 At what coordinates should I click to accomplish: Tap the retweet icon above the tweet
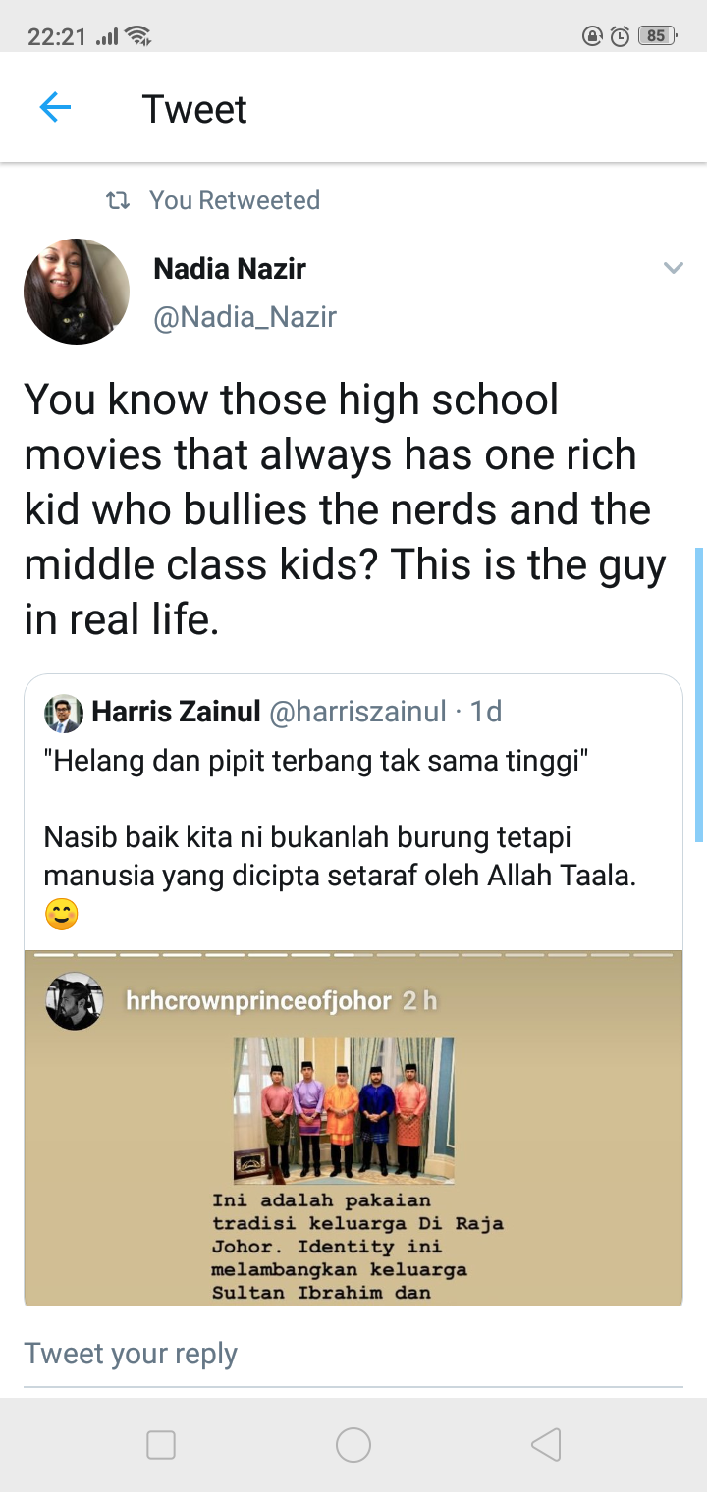[118, 200]
